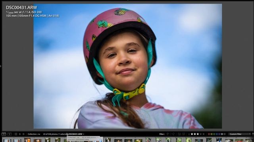Open the DSC00431.ARW source dropdown in filmstrip bar

pos(76,134)
